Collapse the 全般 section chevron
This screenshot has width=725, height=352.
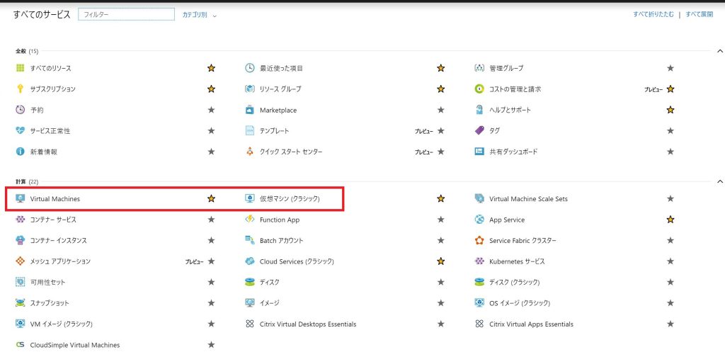click(x=719, y=50)
